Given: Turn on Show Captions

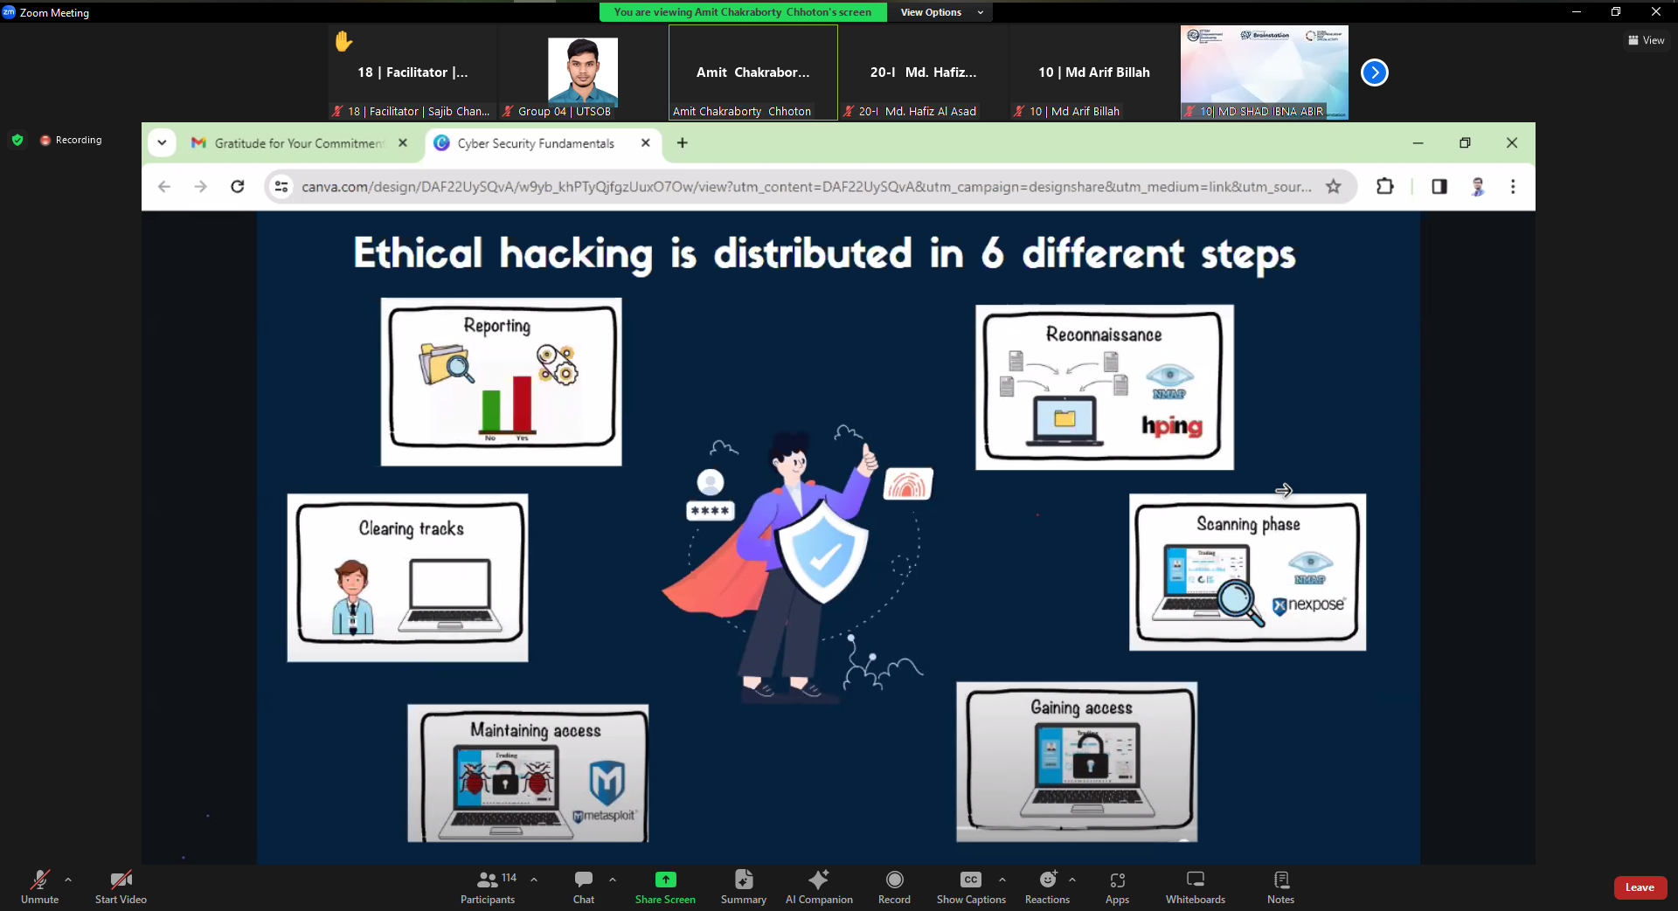Looking at the screenshot, I should (970, 887).
